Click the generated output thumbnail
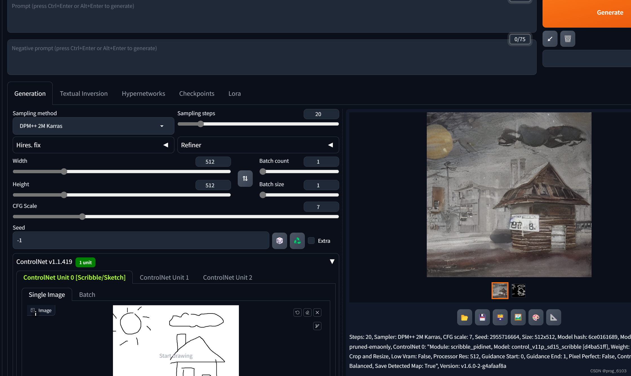Screen dimensions: 631x376 pyautogui.click(x=500, y=290)
